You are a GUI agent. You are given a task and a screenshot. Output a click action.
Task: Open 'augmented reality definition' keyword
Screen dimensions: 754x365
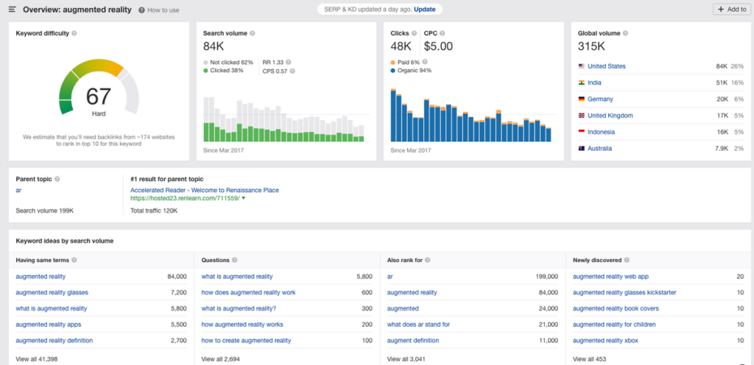click(54, 341)
